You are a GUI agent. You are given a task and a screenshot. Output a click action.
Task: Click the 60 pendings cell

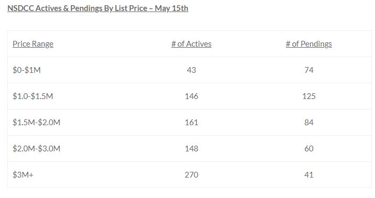tap(309, 149)
